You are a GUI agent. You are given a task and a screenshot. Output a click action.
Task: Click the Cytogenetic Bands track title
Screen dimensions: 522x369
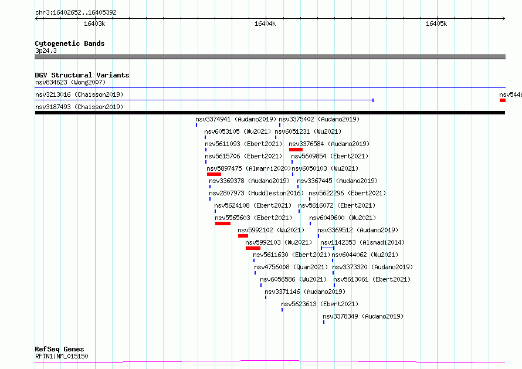pos(70,43)
